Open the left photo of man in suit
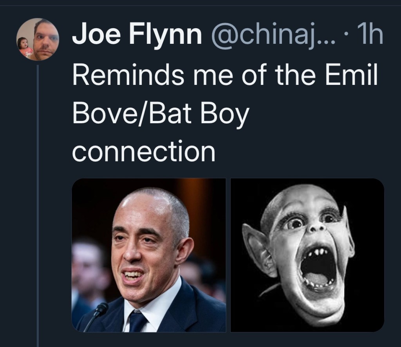This screenshot has width=401, height=347. click(149, 255)
